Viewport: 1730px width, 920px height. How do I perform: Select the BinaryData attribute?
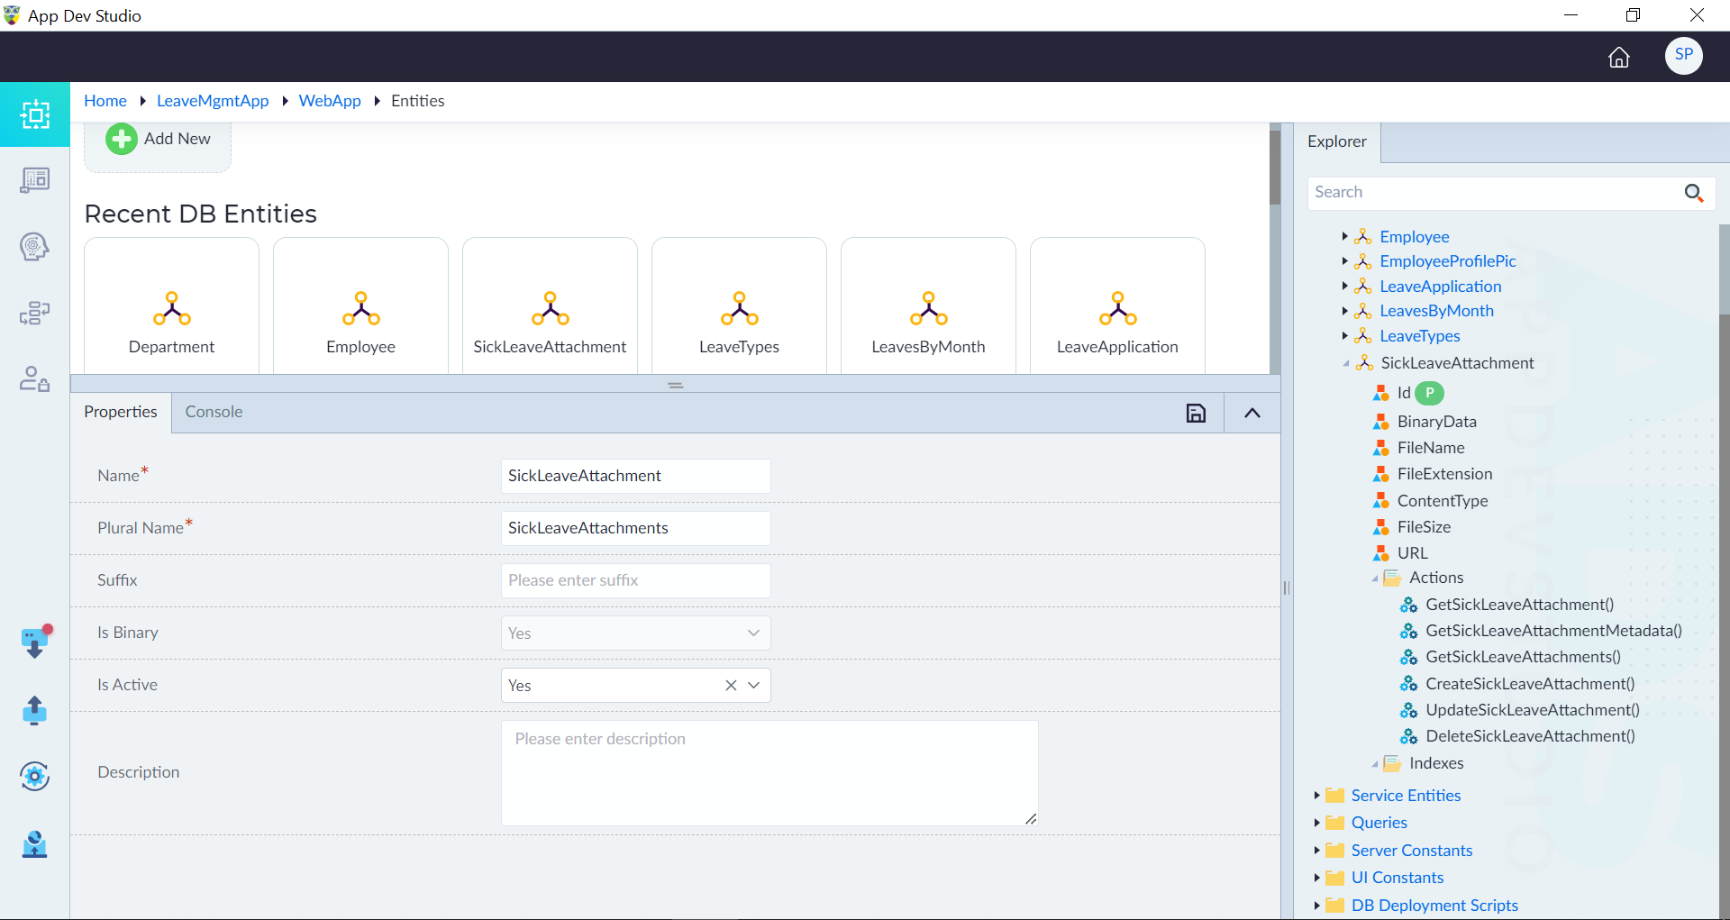tap(1436, 422)
